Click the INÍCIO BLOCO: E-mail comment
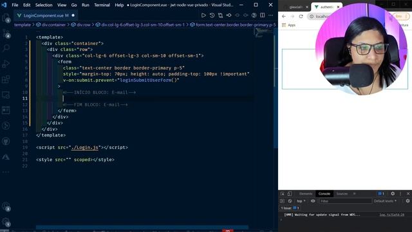This screenshot has height=232, width=412. [x=99, y=92]
